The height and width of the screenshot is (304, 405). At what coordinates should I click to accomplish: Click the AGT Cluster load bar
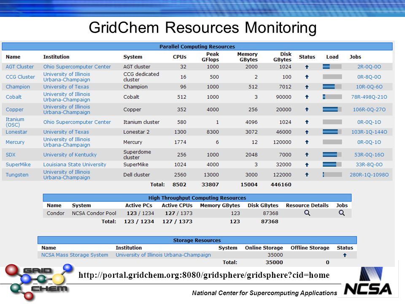332,67
